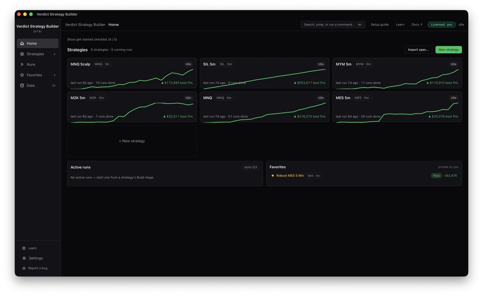Viewport: 483px width, 296px height.
Task: Expand Show get-started checklist (4 / 5)
Action: (92, 39)
